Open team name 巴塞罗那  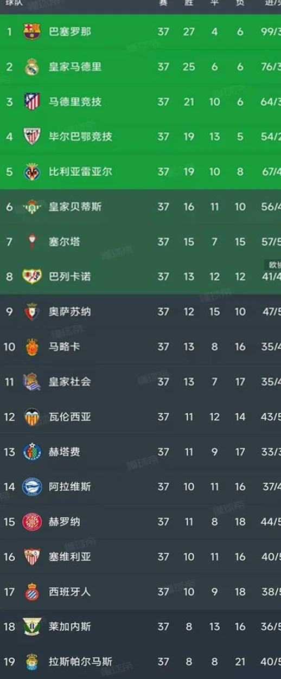click(70, 31)
